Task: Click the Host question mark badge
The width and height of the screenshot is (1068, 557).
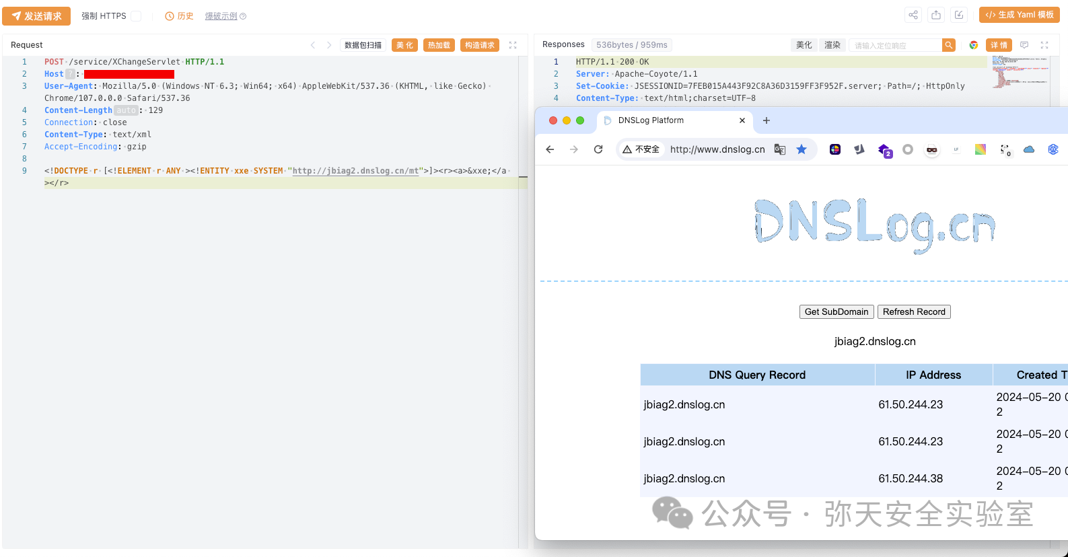Action: 70,74
